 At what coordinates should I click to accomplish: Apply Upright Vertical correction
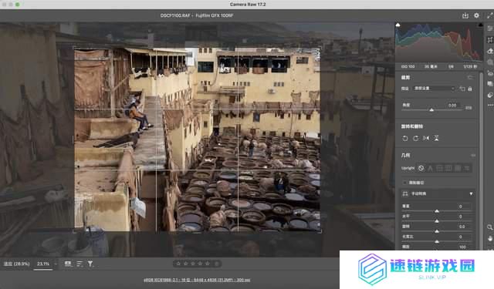pyautogui.click(x=448, y=169)
